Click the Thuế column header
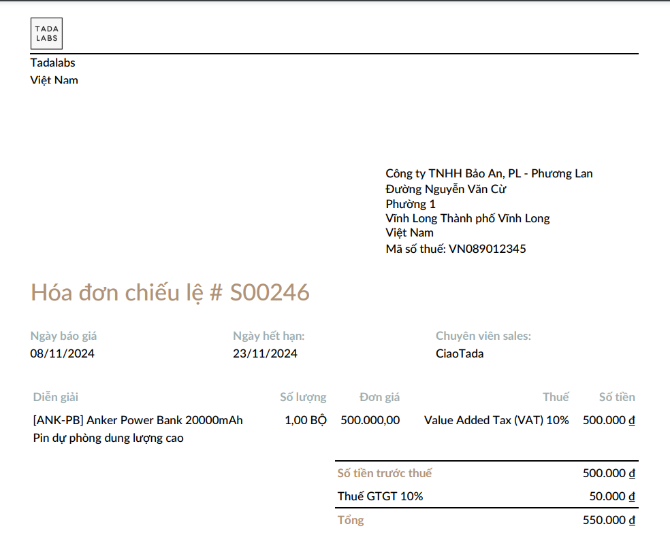Viewport: 670px width, 537px height. click(x=556, y=397)
